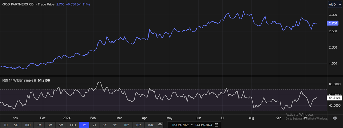This screenshot has width=343, height=128.
Task: Open range settings gear beside Max
Action: click(x=160, y=125)
